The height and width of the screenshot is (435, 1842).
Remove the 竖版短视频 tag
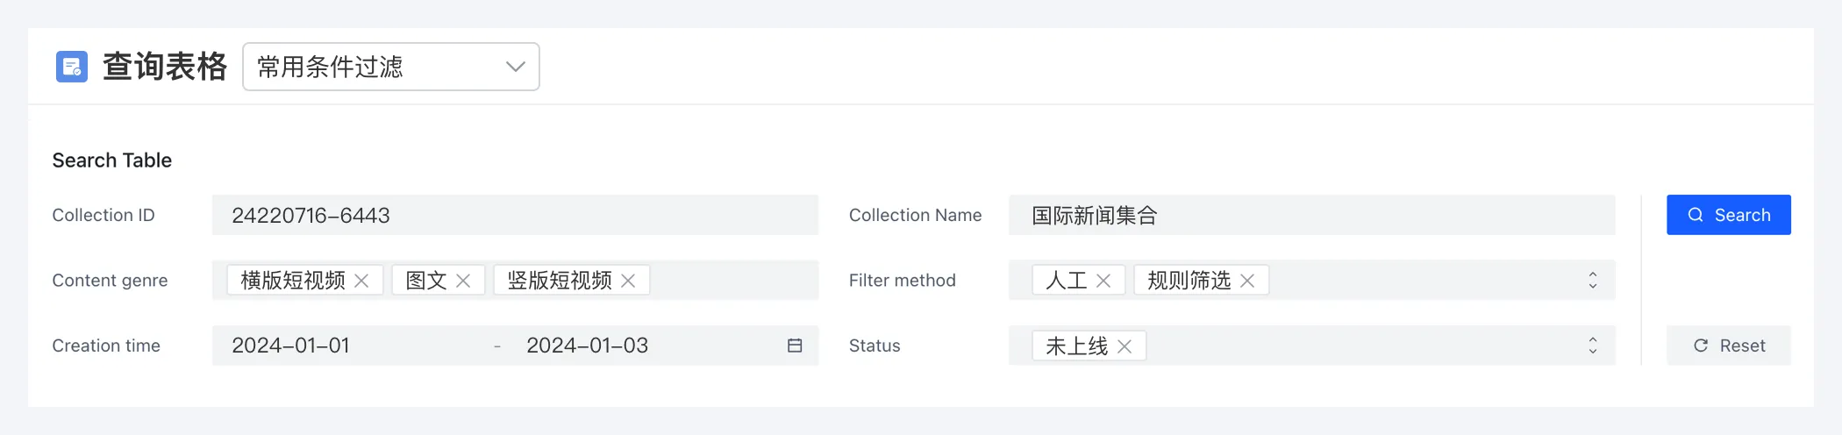628,281
